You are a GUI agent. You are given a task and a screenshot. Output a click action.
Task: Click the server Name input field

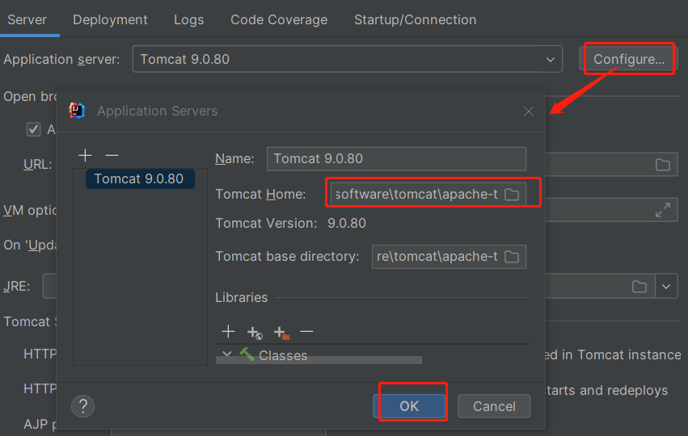[x=396, y=158]
